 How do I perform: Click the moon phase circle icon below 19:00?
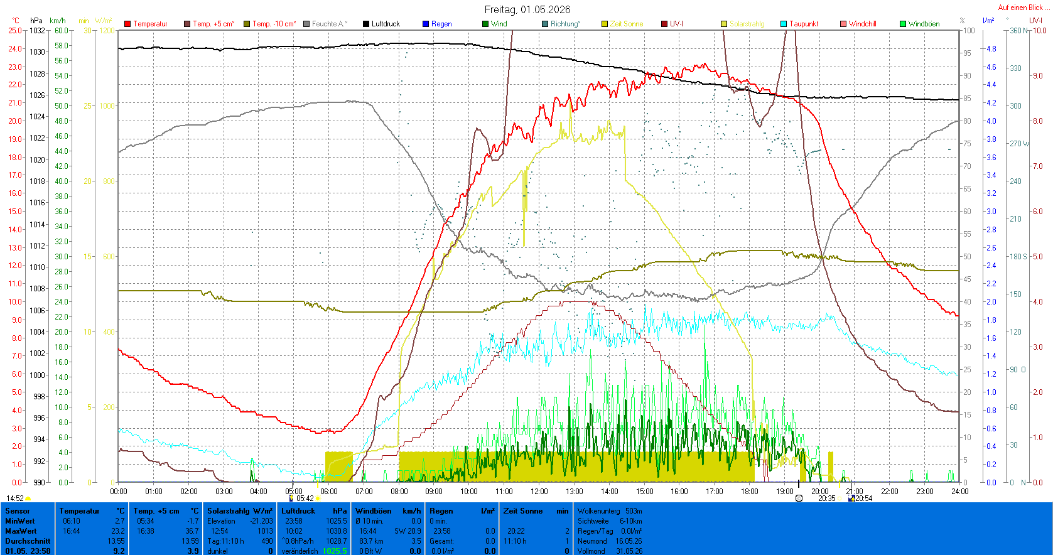[x=799, y=498]
